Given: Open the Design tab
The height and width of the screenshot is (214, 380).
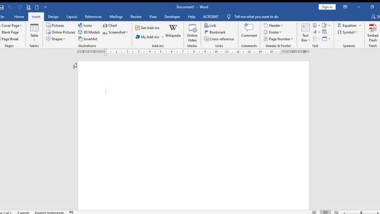Looking at the screenshot, I should [53, 17].
